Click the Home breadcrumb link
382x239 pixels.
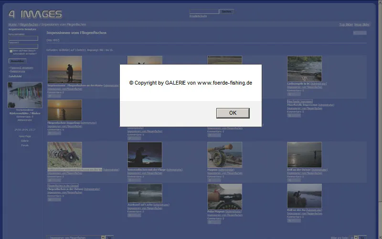pyautogui.click(x=12, y=24)
